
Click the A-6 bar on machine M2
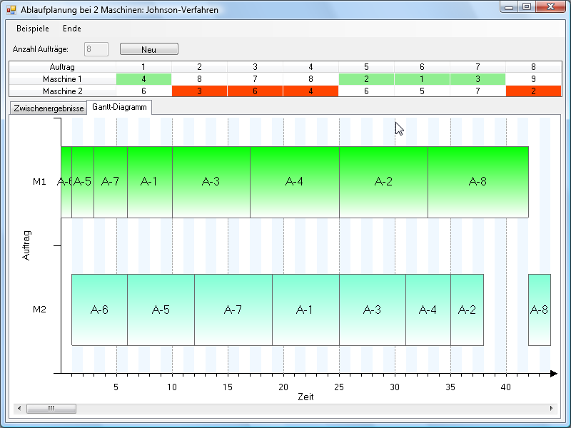coord(99,310)
